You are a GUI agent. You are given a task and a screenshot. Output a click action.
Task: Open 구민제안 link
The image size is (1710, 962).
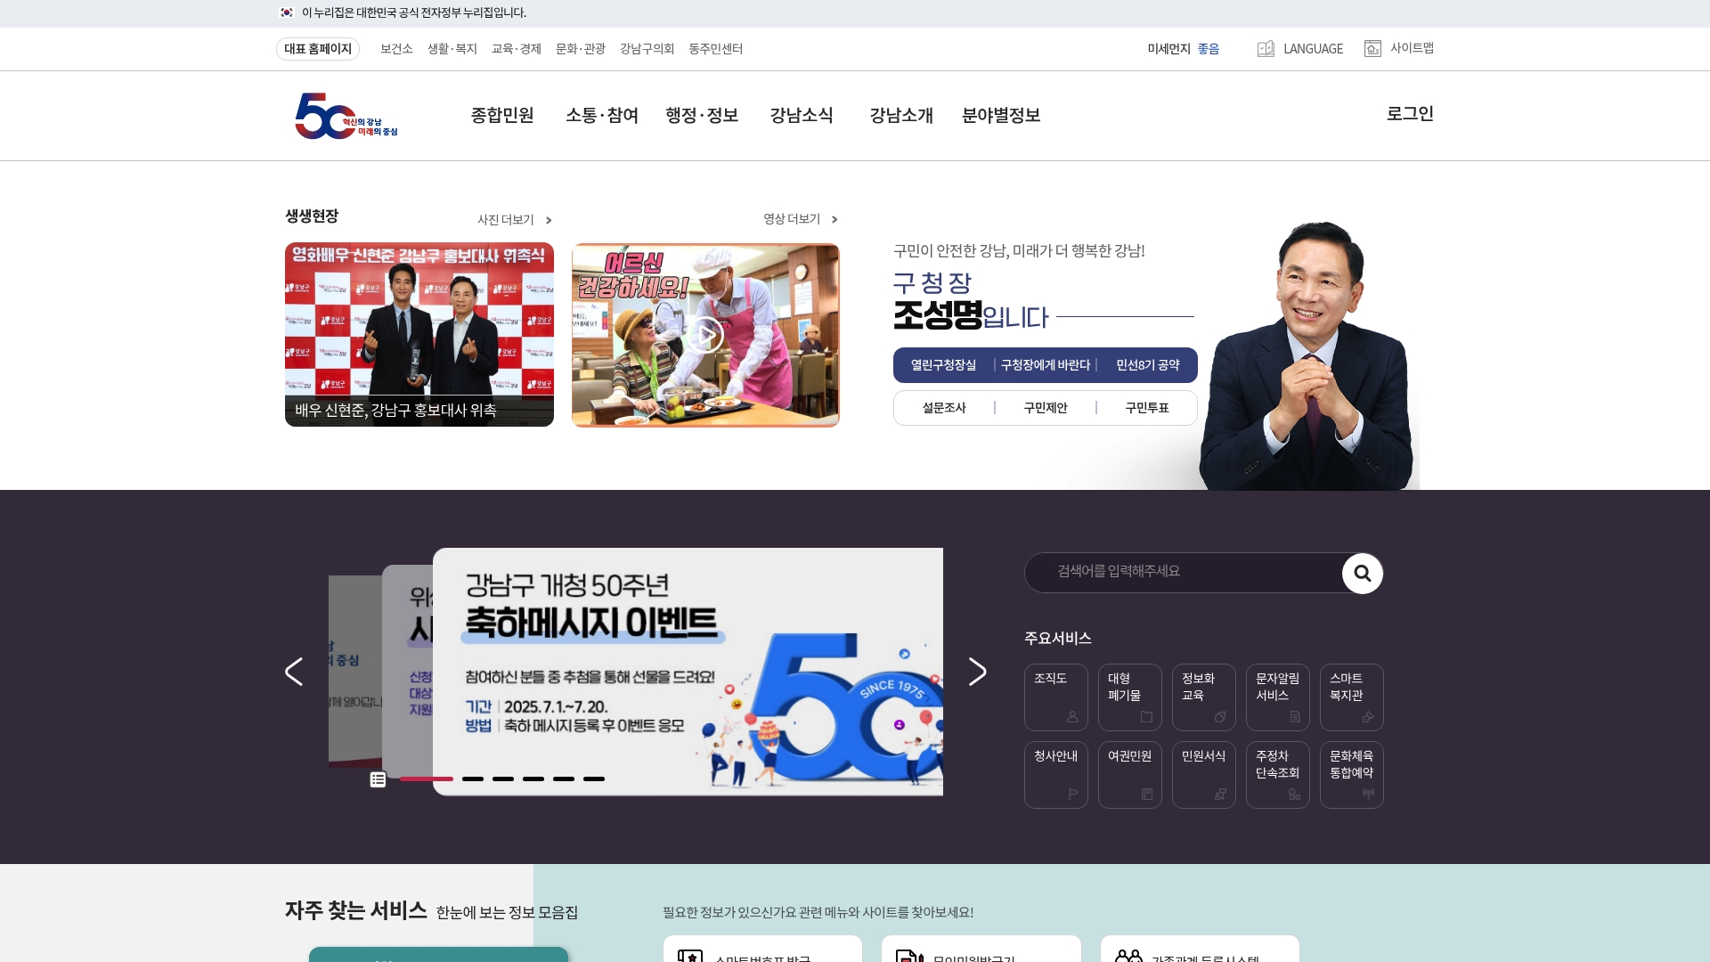coord(1046,408)
